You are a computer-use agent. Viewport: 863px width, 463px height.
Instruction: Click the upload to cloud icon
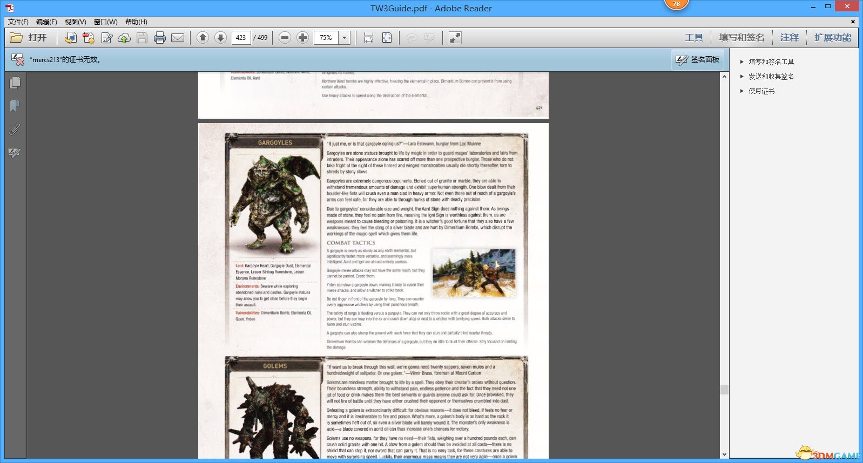(124, 38)
